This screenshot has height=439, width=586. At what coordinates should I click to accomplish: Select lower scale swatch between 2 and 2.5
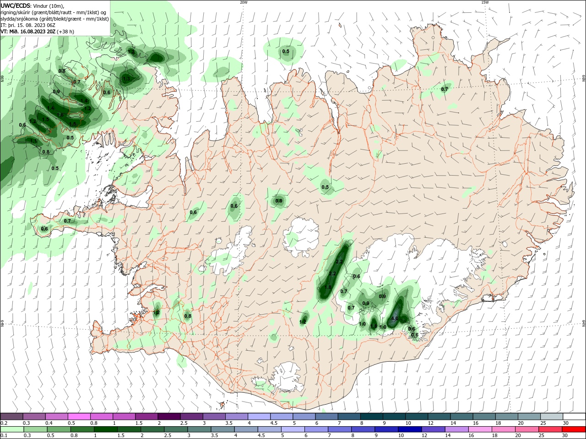[x=152, y=429]
